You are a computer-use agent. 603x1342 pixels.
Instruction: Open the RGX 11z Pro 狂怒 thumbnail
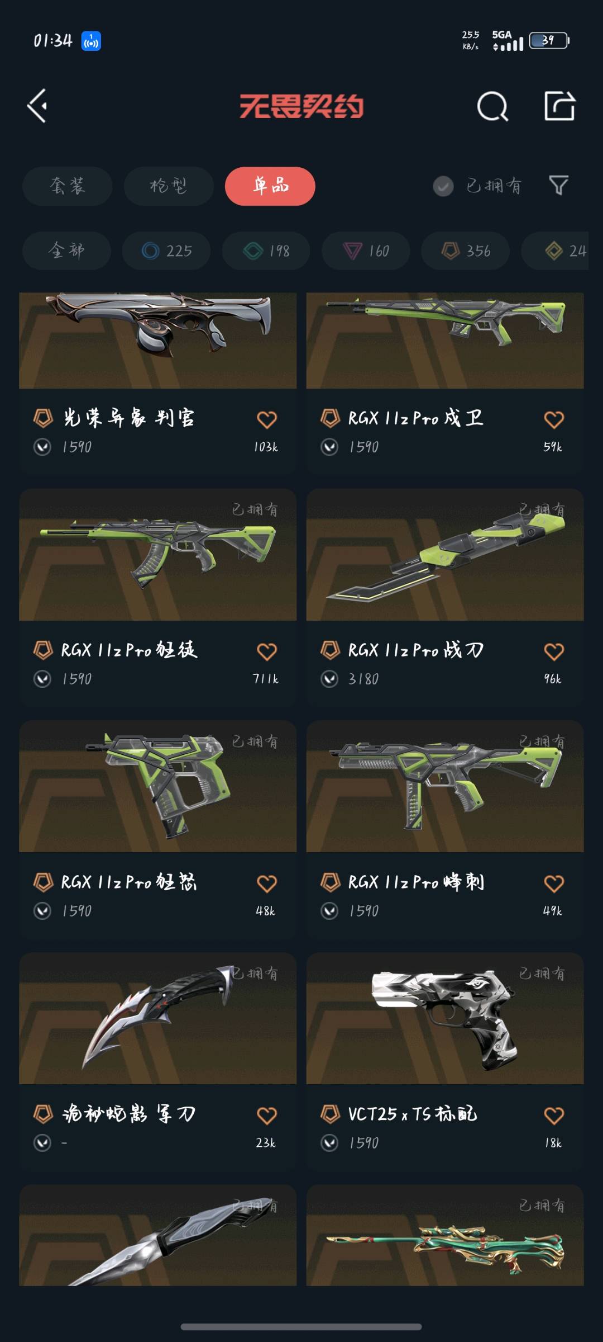coord(158,786)
